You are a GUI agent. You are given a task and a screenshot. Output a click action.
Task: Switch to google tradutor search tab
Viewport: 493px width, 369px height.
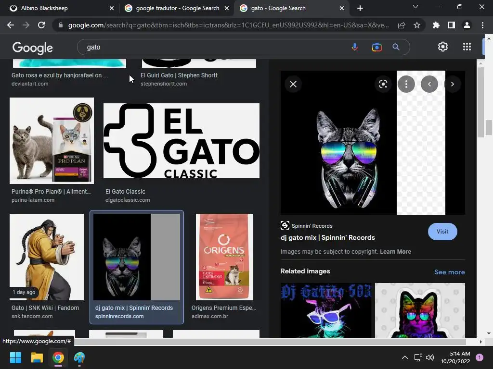coord(176,8)
